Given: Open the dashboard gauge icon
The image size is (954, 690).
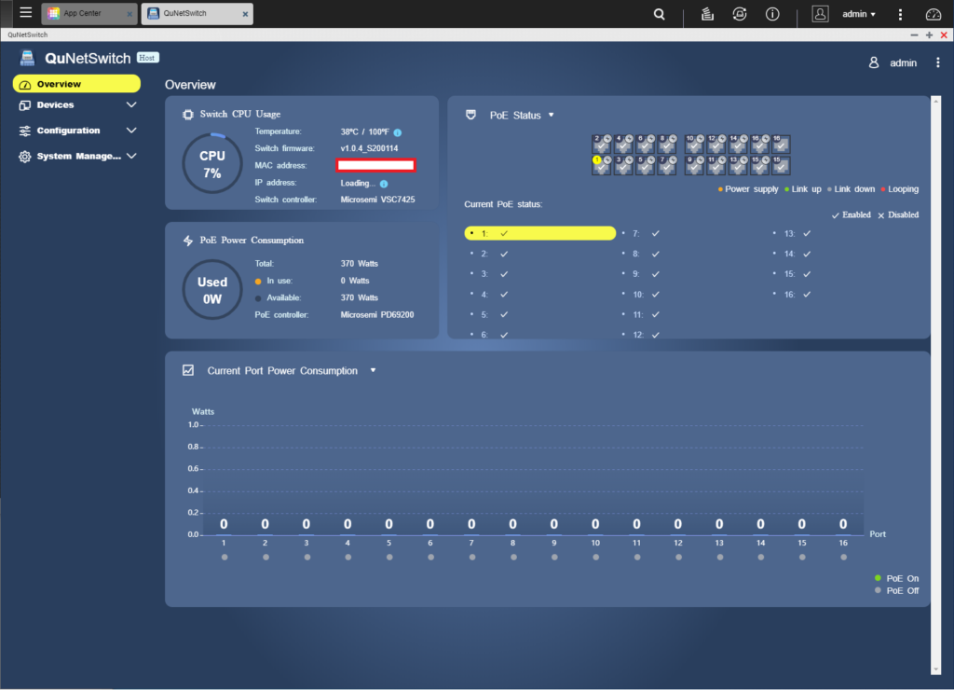Looking at the screenshot, I should 934,14.
